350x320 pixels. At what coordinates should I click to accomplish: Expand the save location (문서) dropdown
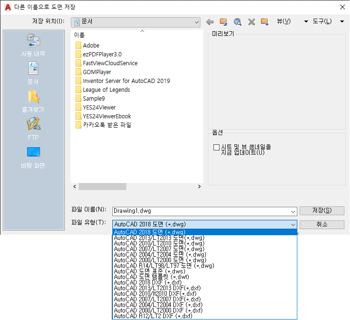pos(196,22)
